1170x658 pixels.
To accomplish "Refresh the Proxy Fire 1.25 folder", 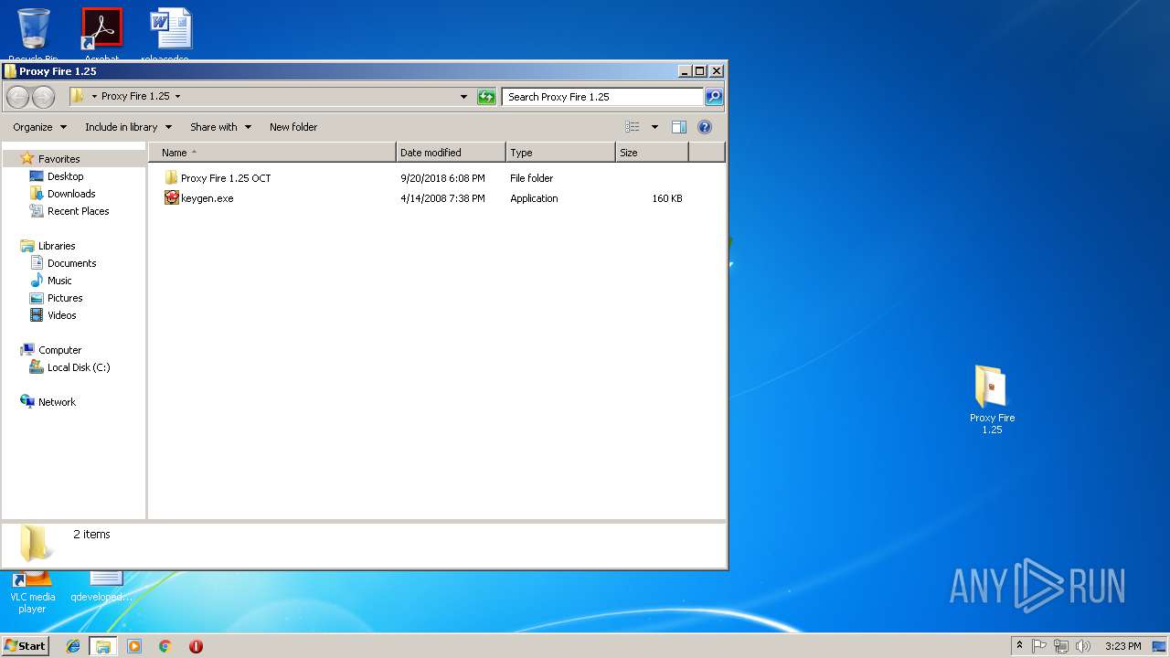I will pos(486,96).
